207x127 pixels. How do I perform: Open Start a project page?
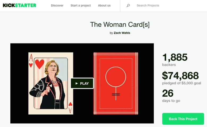pyautogui.click(x=81, y=6)
